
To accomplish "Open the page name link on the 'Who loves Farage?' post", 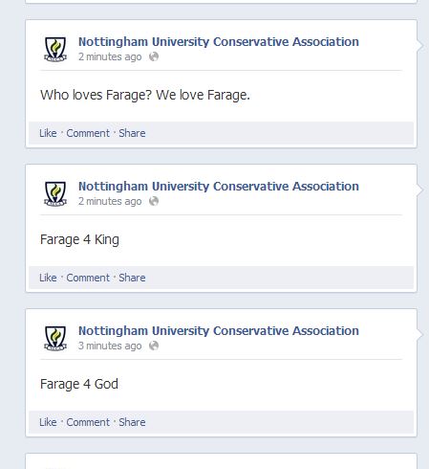I will tap(219, 42).
